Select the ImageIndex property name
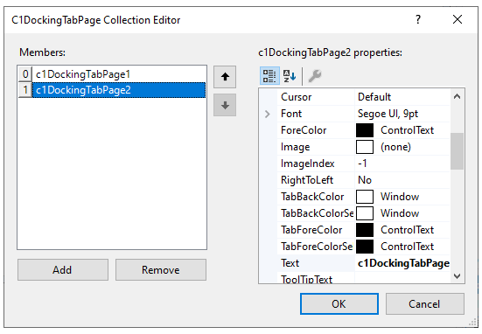This screenshot has width=482, height=334. point(307,164)
